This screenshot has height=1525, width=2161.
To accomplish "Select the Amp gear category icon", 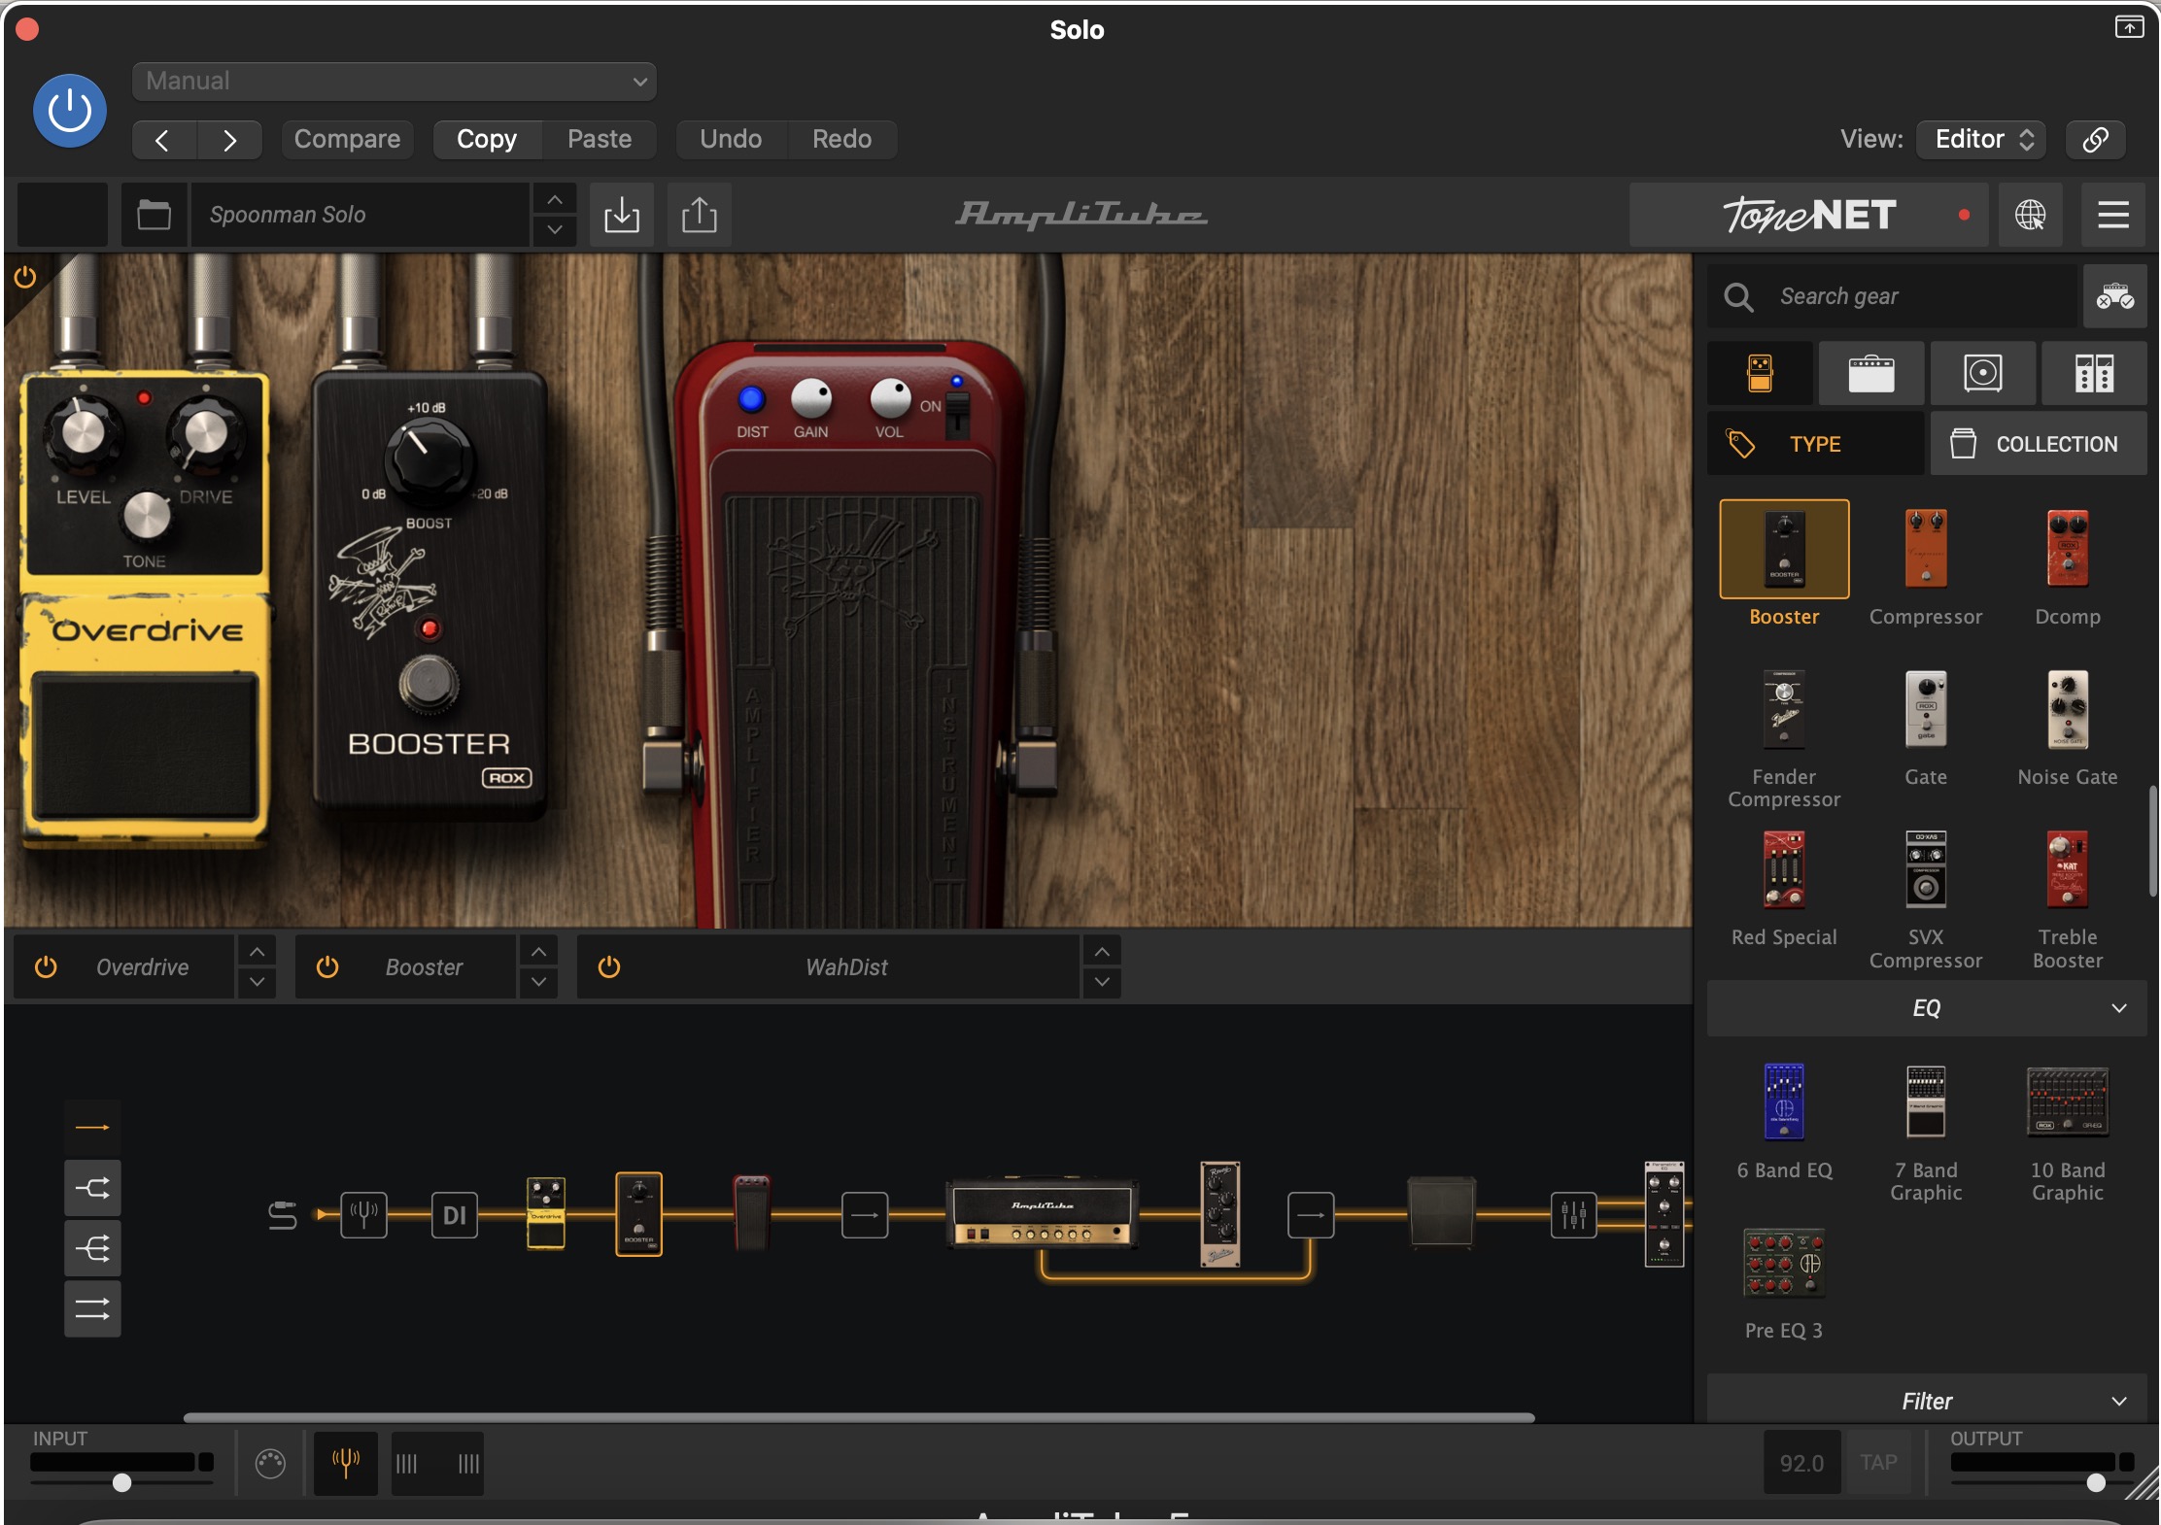I will tap(1871, 373).
